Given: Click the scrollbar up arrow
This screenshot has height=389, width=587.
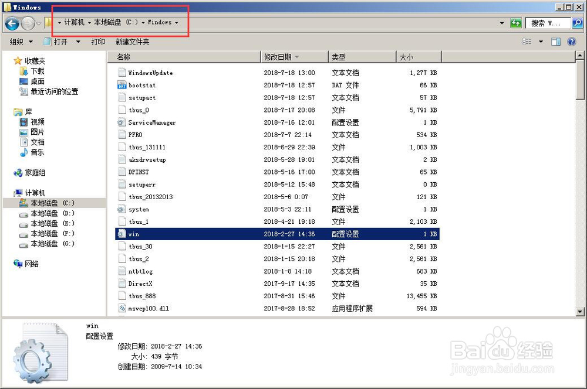Looking at the screenshot, I should 580,56.
